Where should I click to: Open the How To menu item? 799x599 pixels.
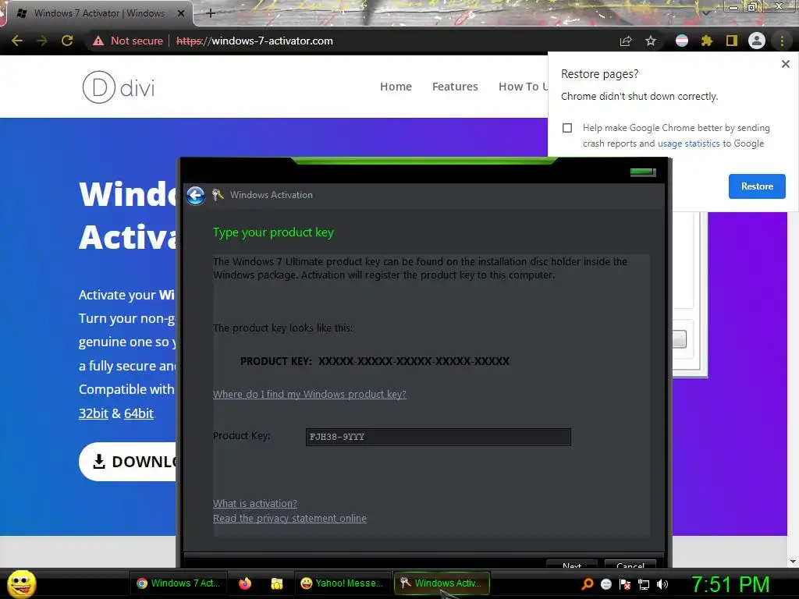tap(523, 87)
